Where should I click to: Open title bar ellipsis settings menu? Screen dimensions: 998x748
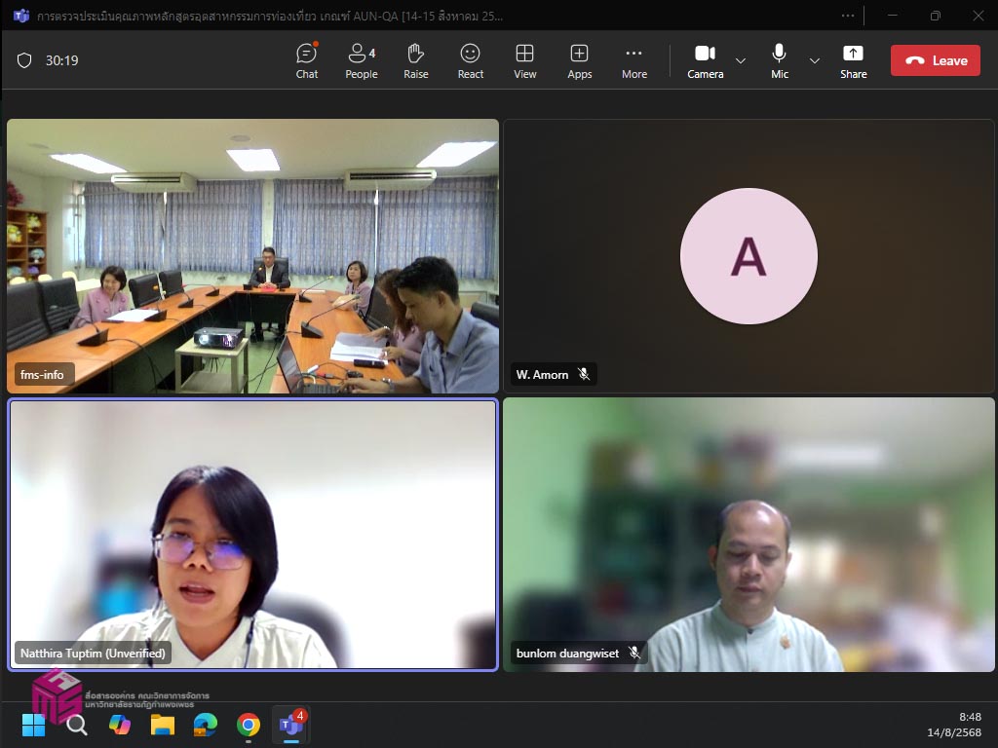pos(848,16)
